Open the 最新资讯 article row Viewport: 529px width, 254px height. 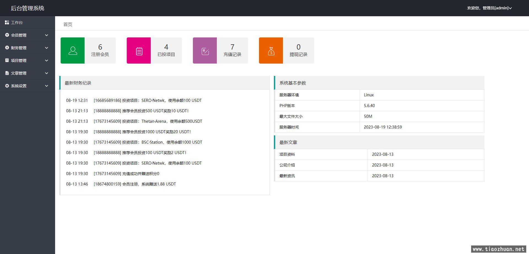point(379,176)
